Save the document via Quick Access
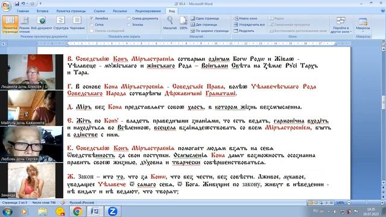The width and height of the screenshot is (386, 217). [x=17, y=4]
